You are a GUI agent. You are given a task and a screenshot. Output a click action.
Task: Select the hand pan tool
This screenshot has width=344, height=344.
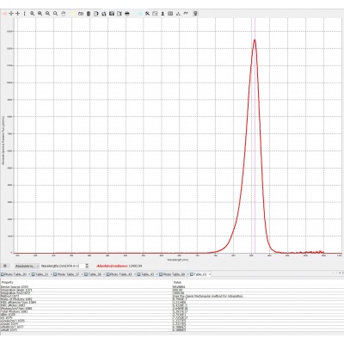coord(64,14)
